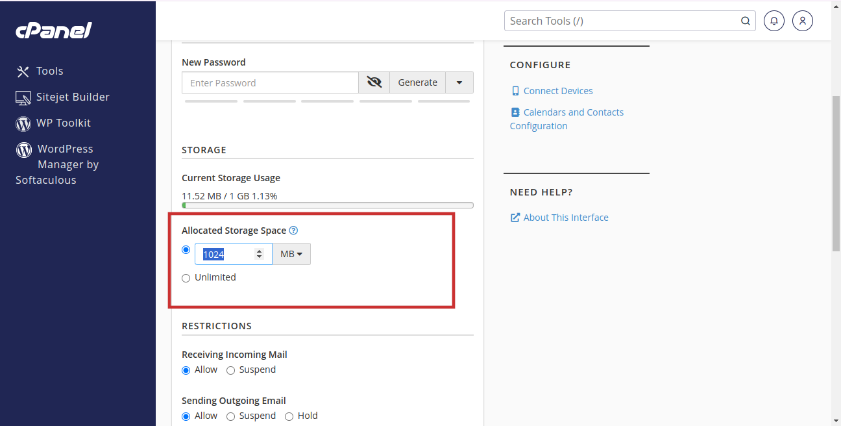Click the Enter Password input field
Image resolution: width=841 pixels, height=426 pixels.
click(270, 82)
